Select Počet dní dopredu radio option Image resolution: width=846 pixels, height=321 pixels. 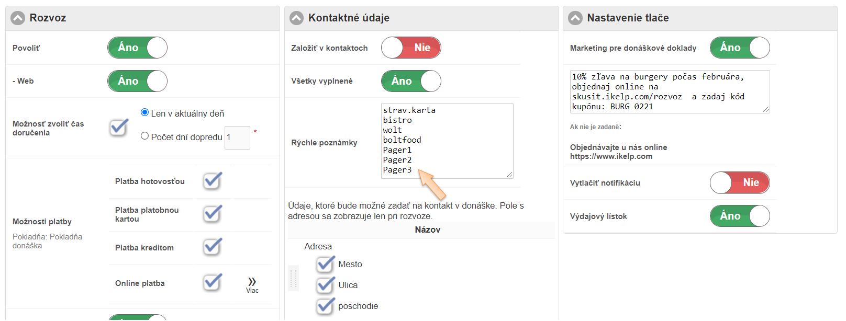coord(145,136)
